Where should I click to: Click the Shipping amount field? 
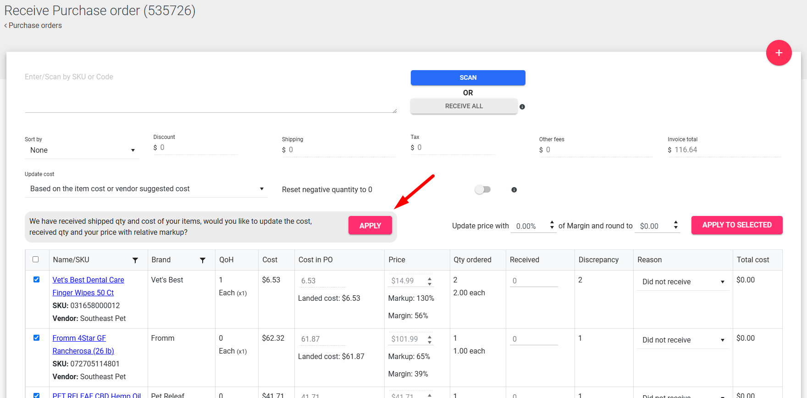(x=342, y=150)
